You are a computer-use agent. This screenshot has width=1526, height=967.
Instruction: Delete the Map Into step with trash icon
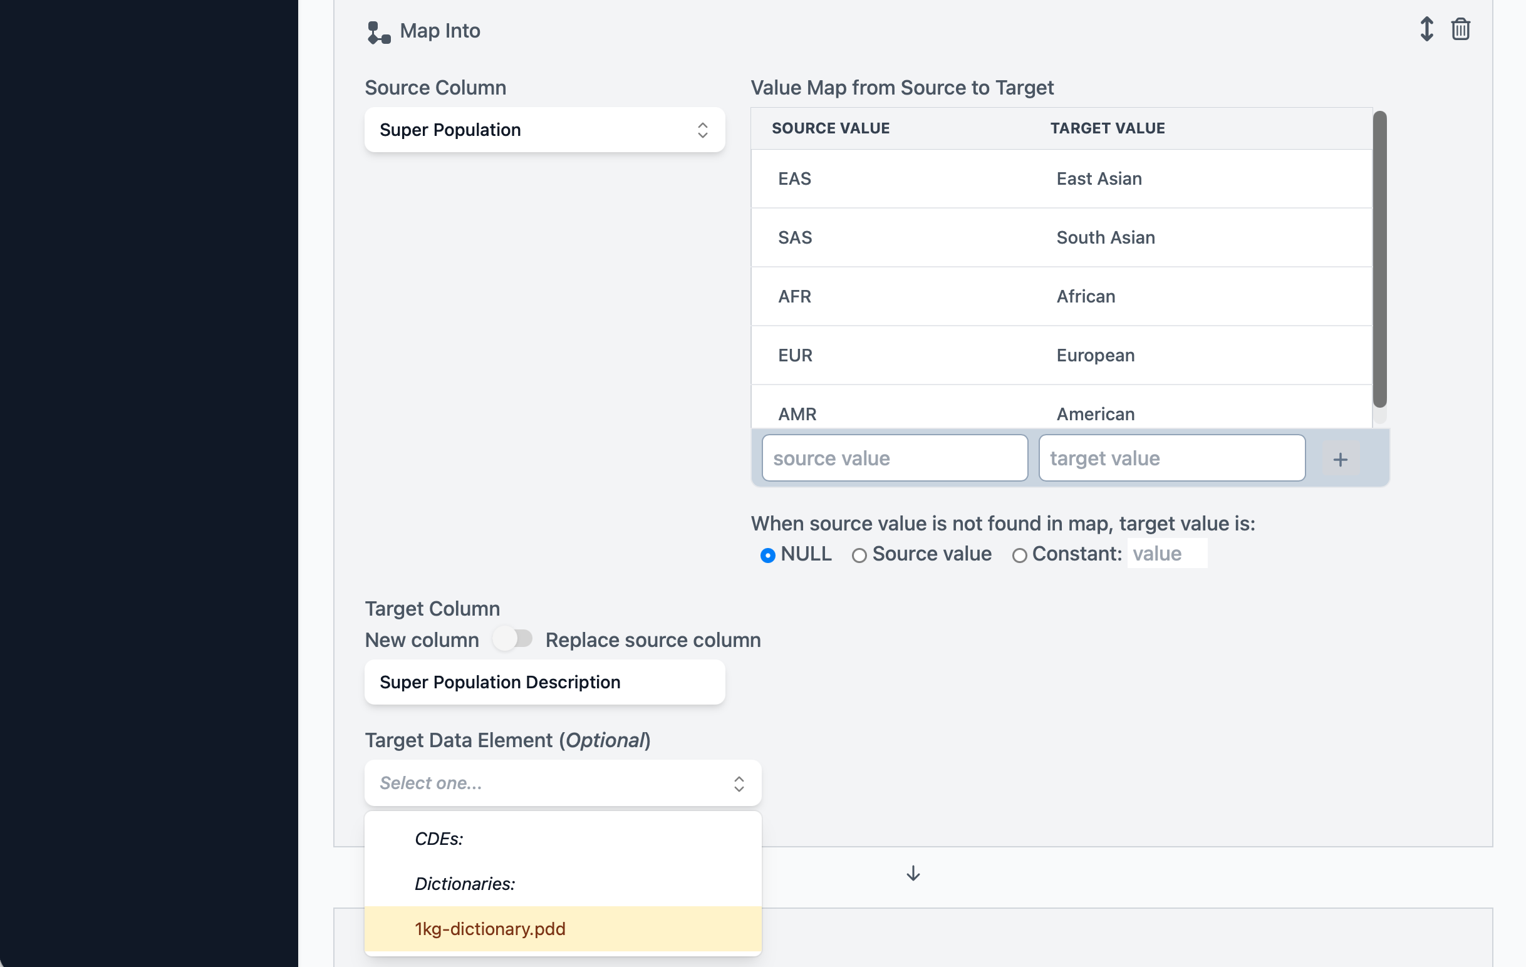pos(1461,29)
